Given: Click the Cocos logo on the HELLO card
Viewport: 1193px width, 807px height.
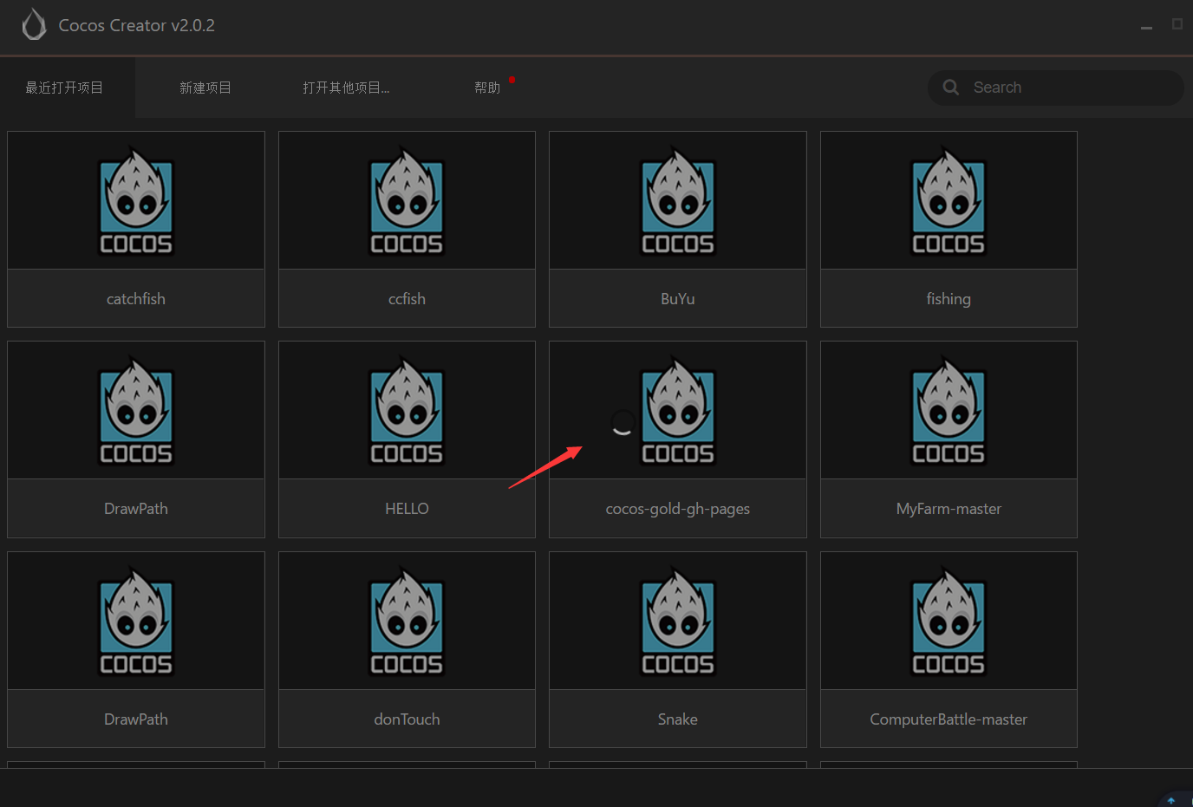Looking at the screenshot, I should pyautogui.click(x=407, y=411).
